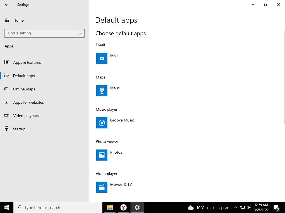Click the Home house icon in sidebar
Screen dimensions: 285x213
(7, 20)
